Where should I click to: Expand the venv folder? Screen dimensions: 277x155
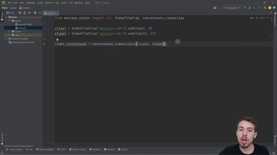[10, 35]
